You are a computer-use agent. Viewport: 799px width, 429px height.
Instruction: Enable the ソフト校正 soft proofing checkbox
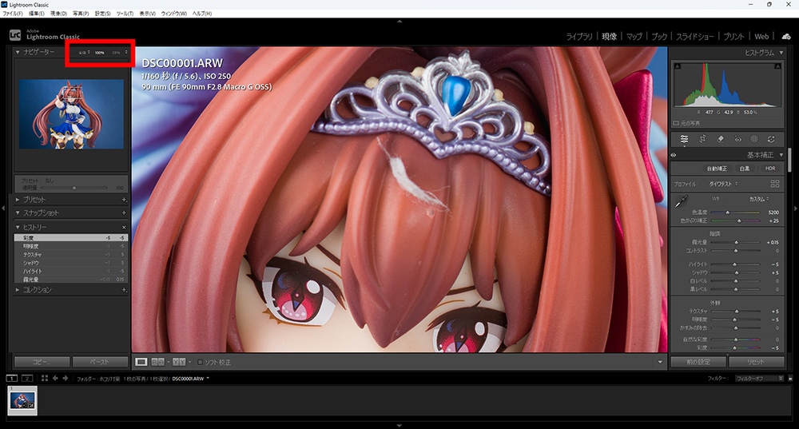click(201, 362)
